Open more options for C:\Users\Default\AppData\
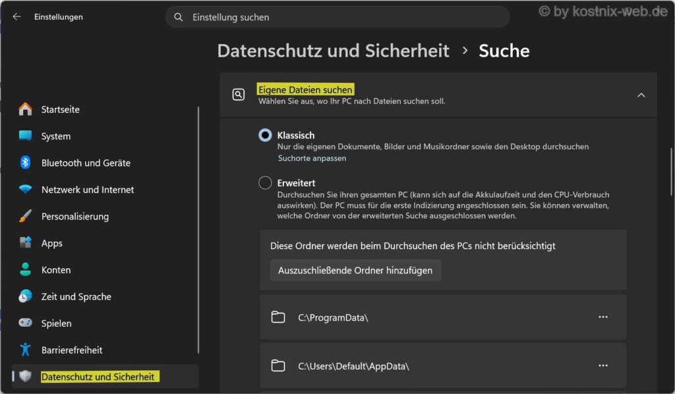 (603, 366)
